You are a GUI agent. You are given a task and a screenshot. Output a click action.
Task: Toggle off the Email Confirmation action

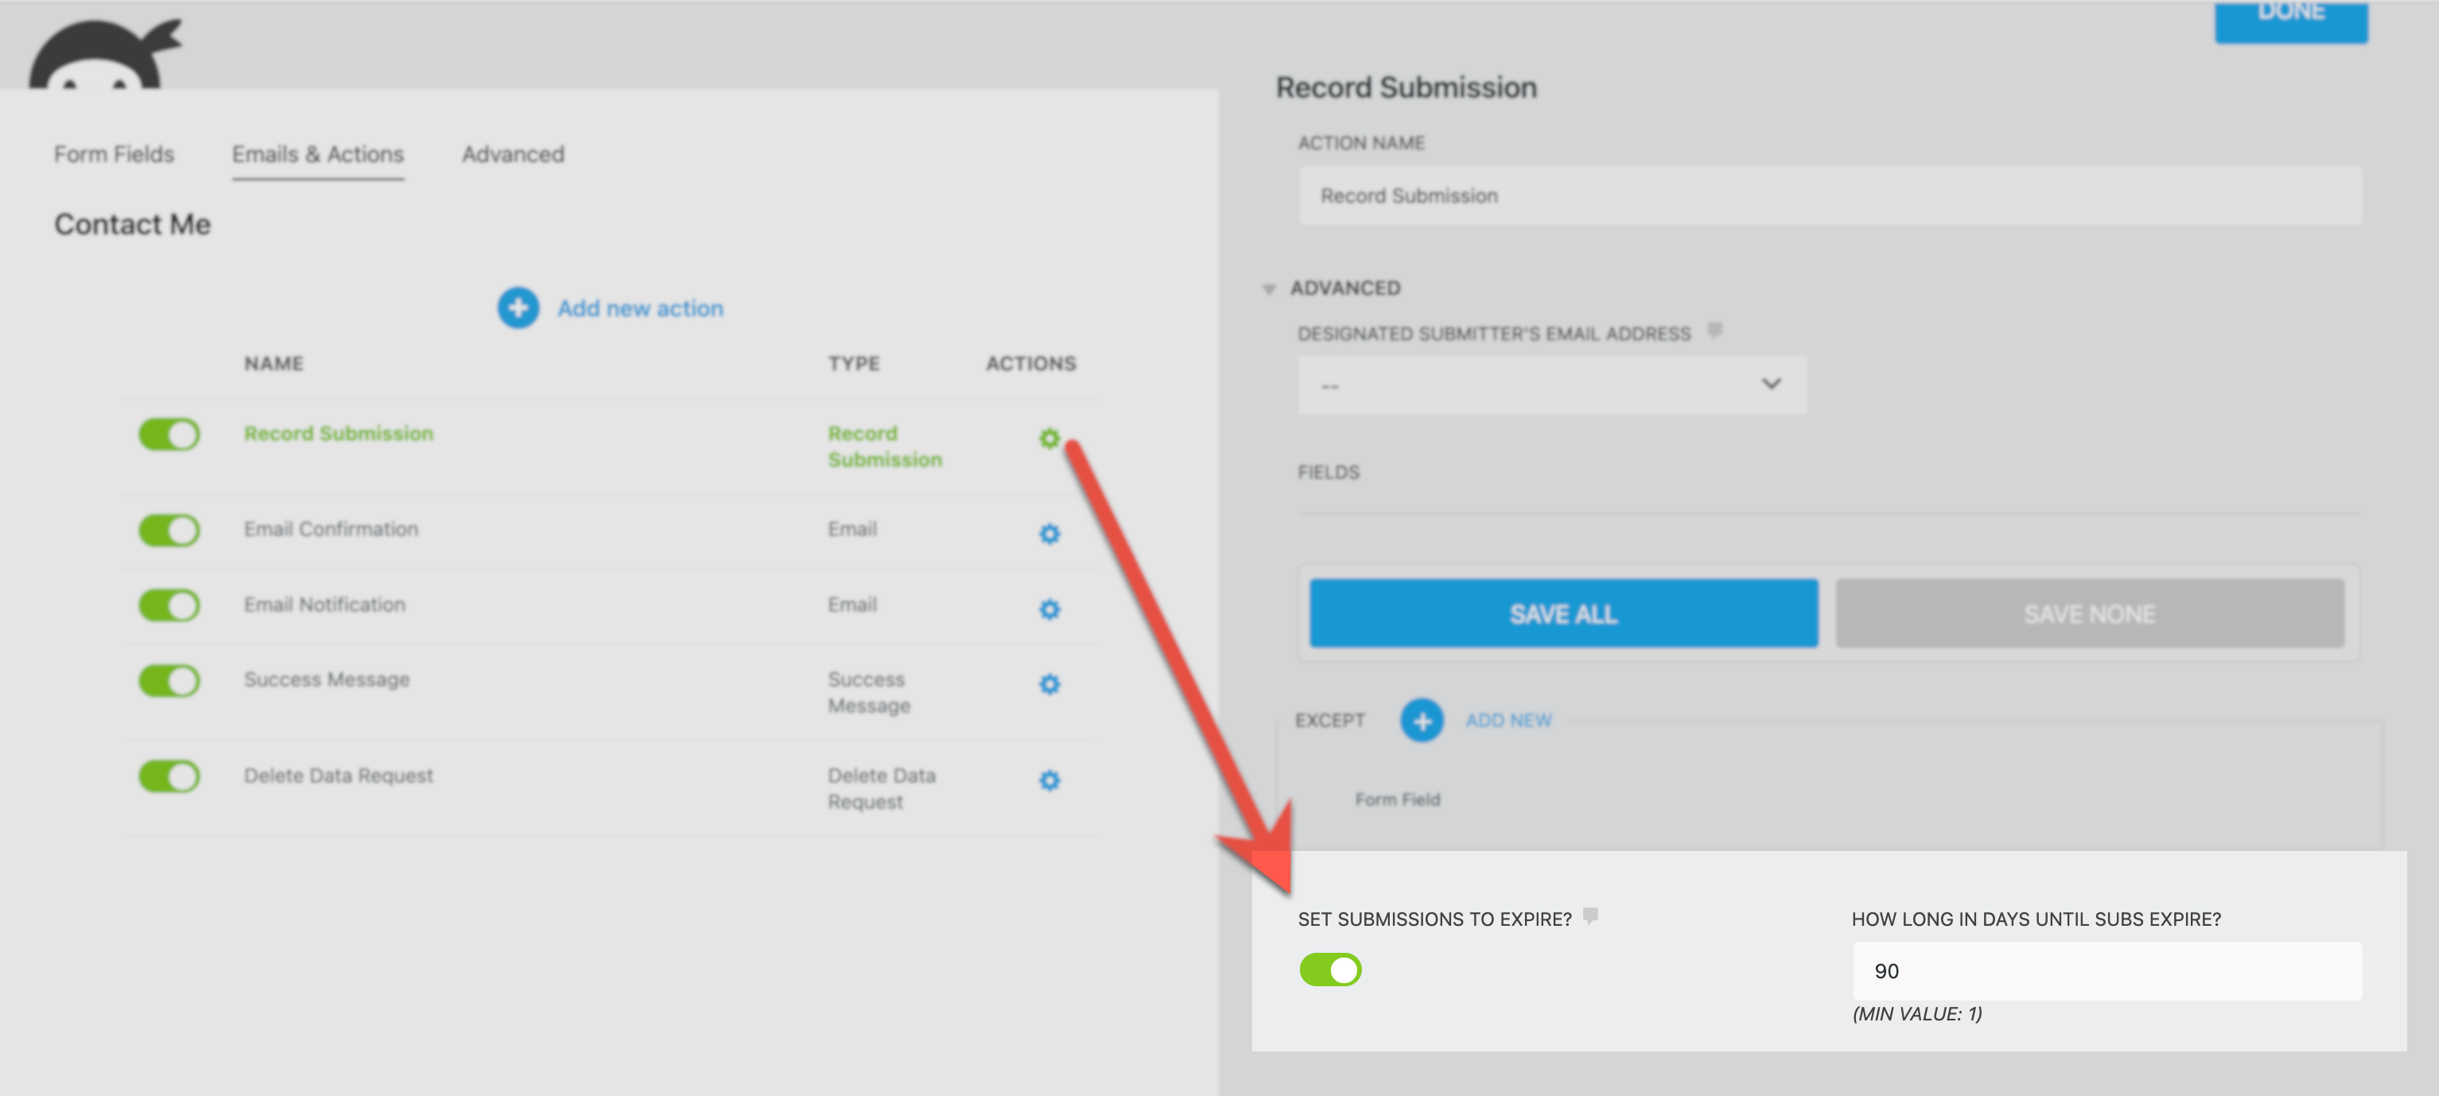pyautogui.click(x=169, y=530)
